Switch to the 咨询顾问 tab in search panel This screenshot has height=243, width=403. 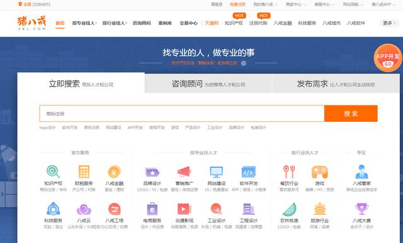pyautogui.click(x=208, y=84)
